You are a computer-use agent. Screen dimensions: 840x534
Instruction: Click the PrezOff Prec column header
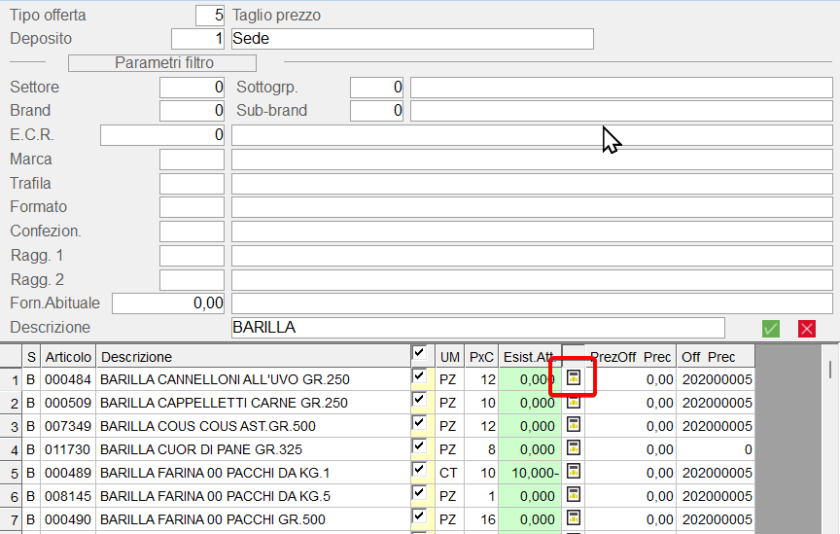(631, 357)
